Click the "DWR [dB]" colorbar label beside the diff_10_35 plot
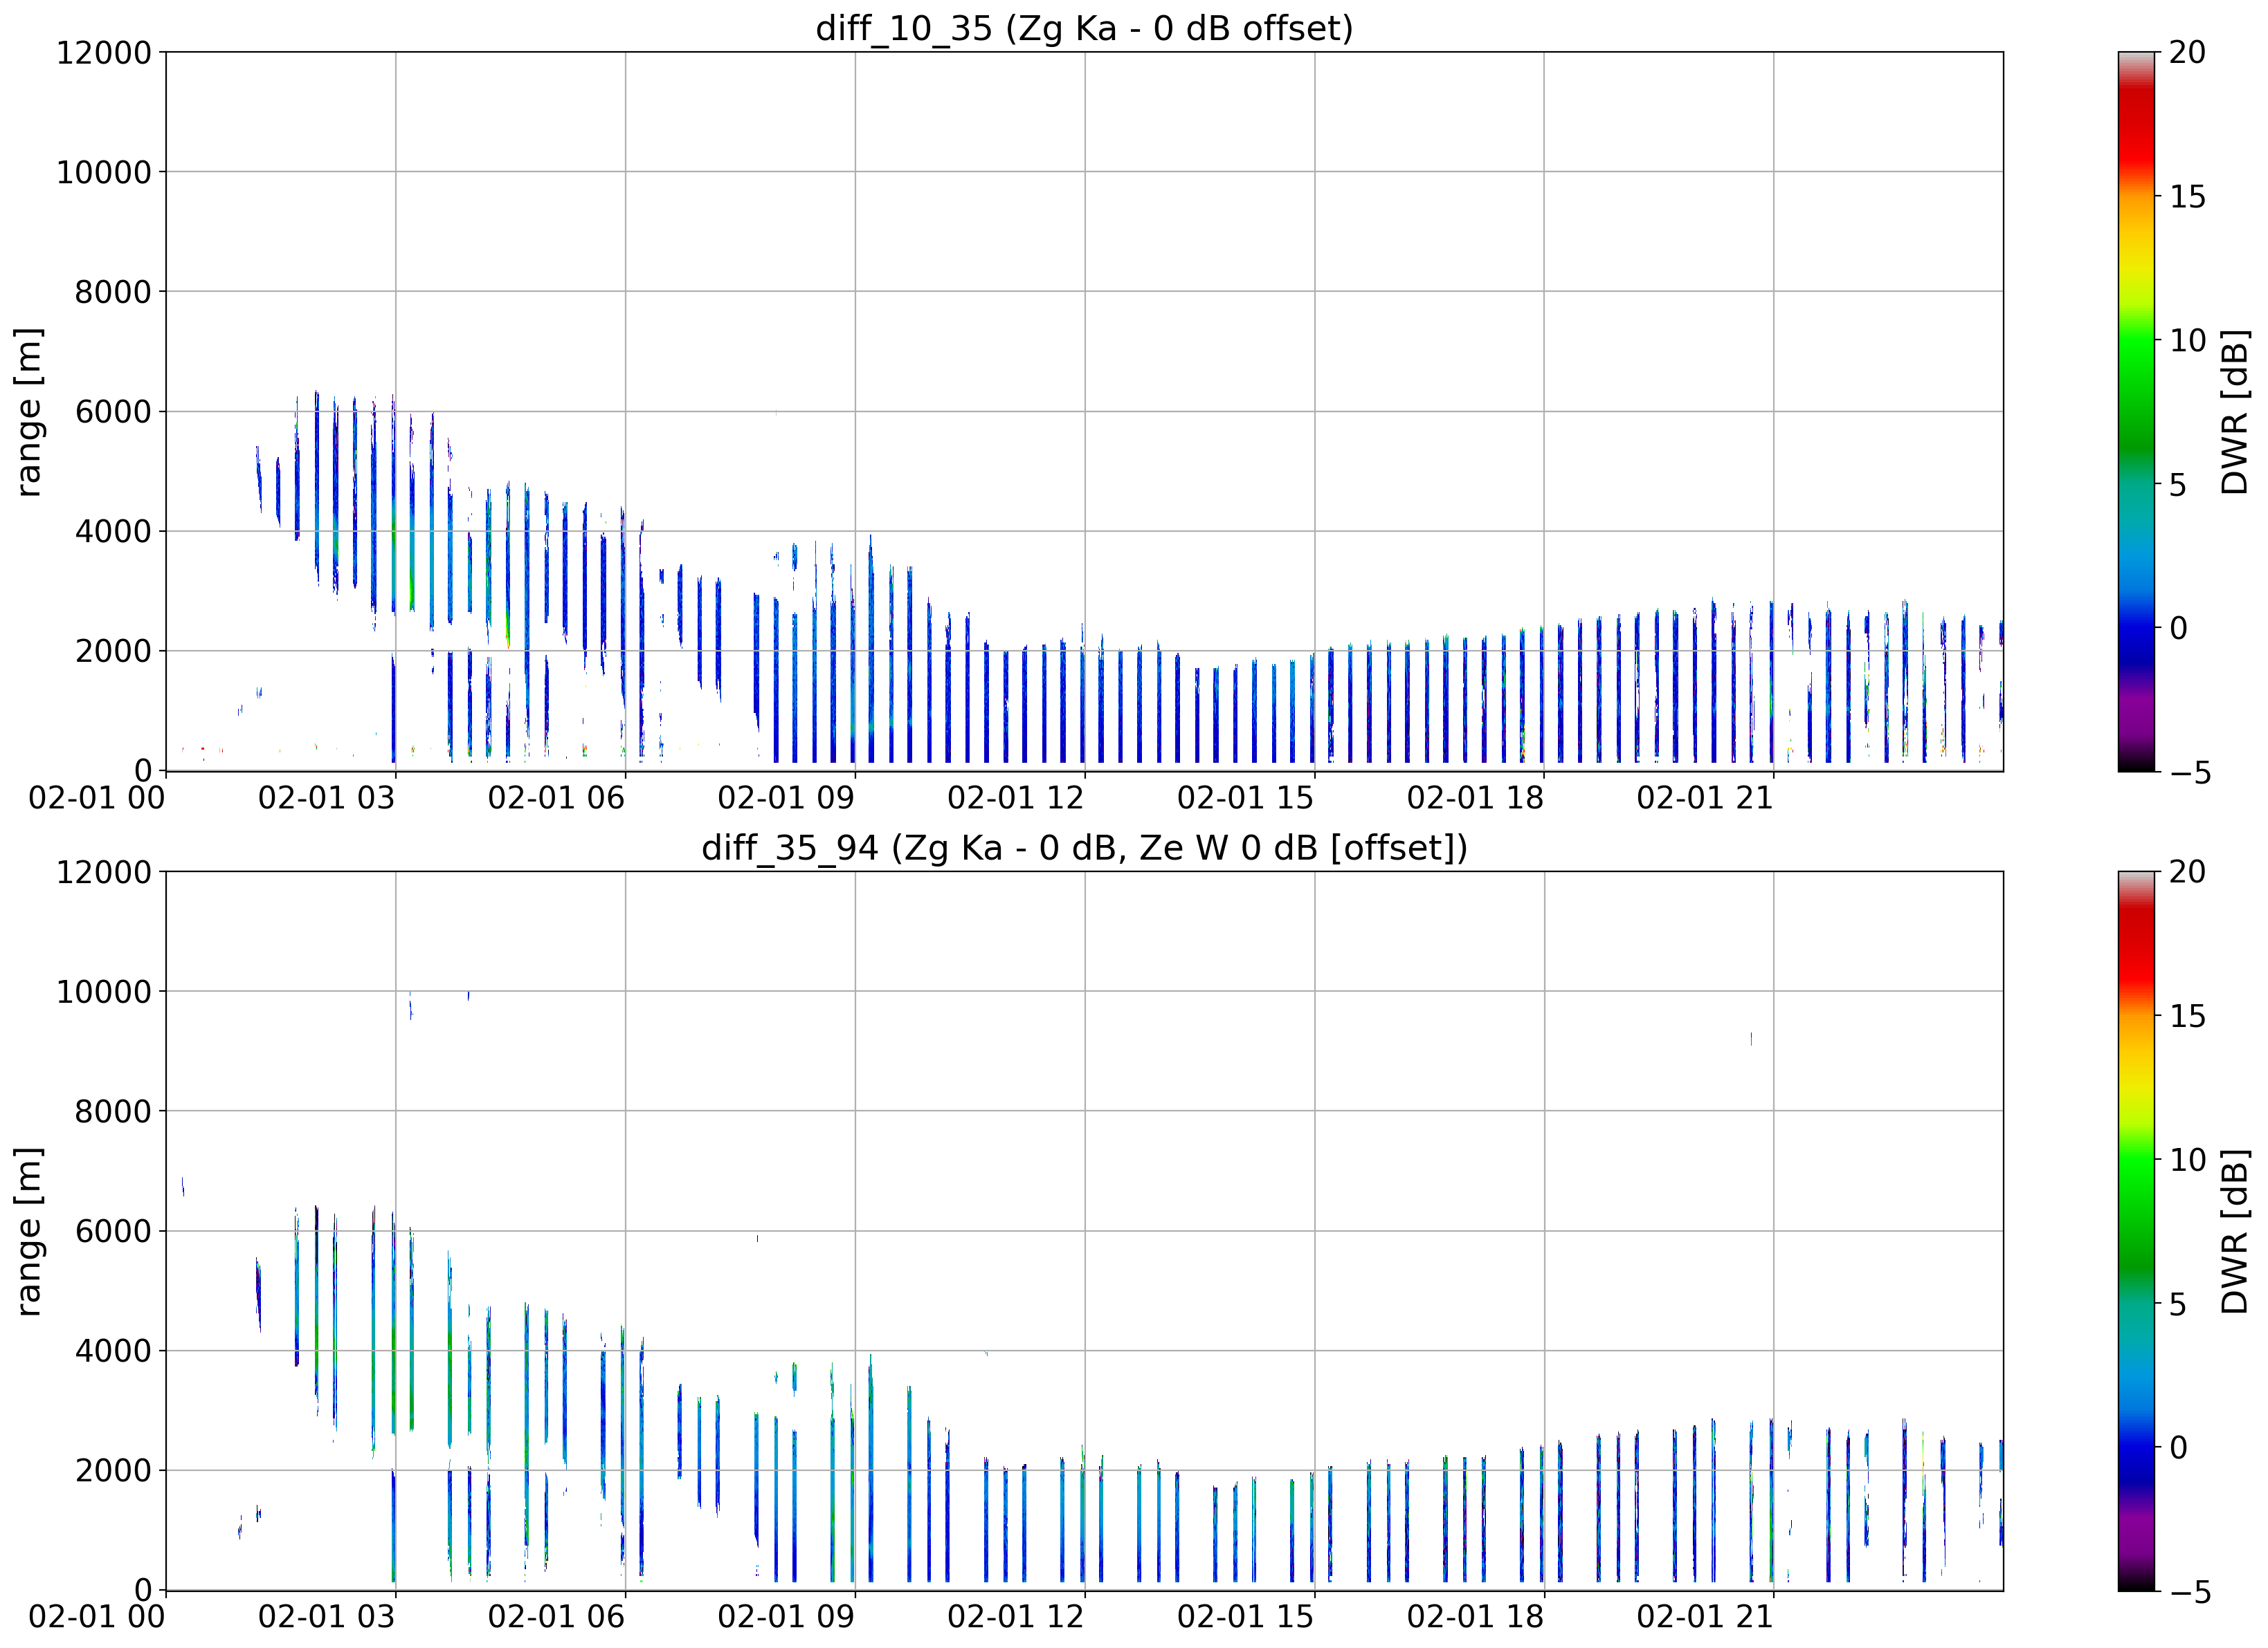 click(x=2234, y=411)
